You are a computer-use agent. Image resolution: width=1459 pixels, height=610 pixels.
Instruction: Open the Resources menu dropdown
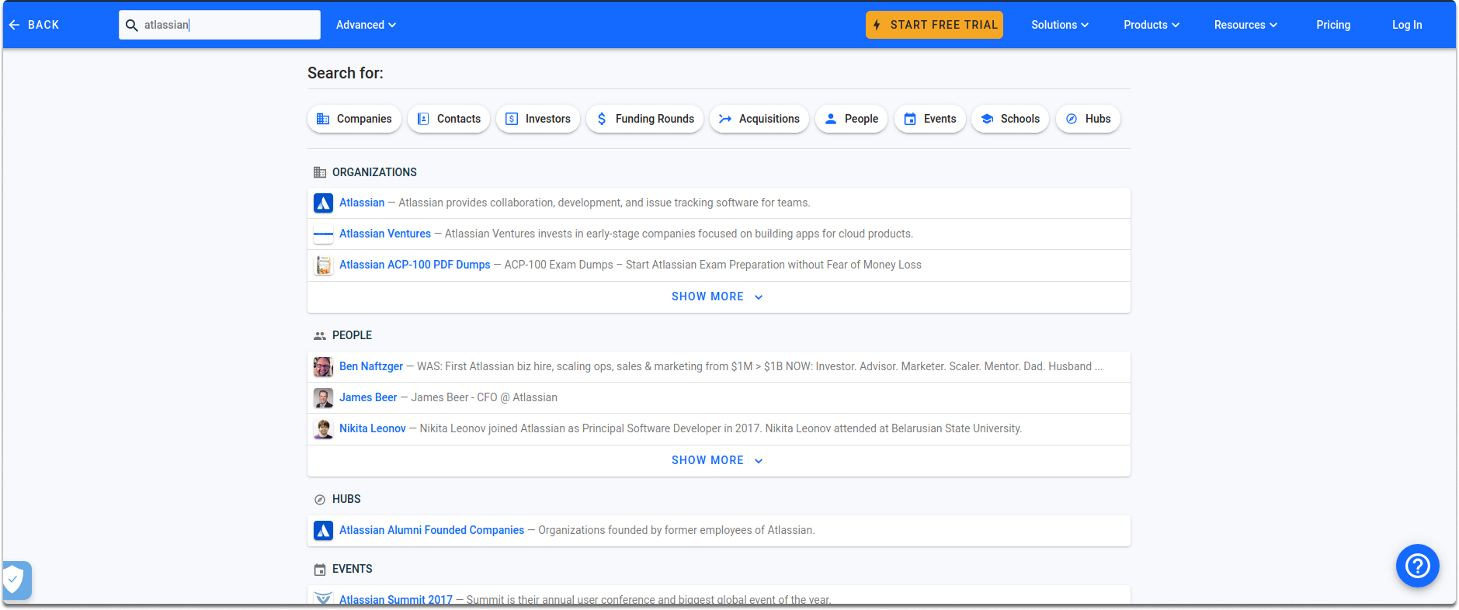[x=1245, y=25]
